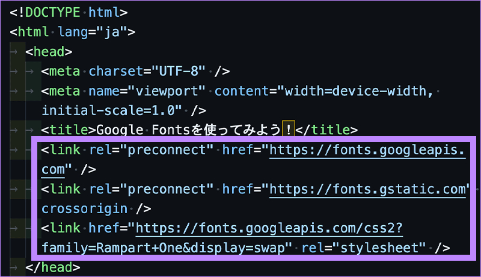This screenshot has width=481, height=277.
Task: Click the meta tag name on charset line
Action: coord(64,72)
